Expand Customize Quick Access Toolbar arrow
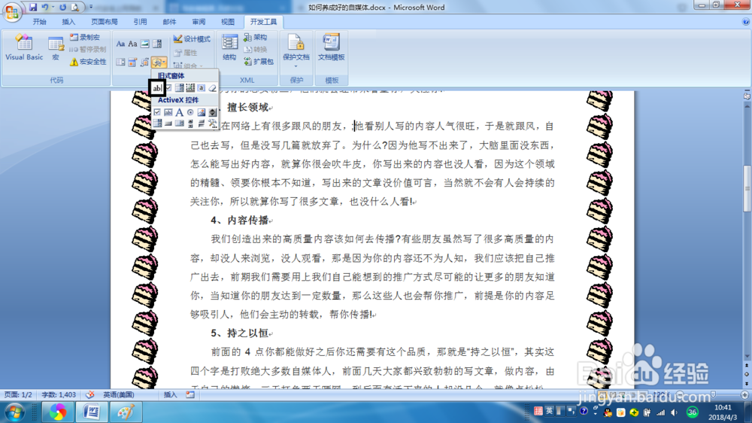Screen dimensions: 752x423 (91, 8)
